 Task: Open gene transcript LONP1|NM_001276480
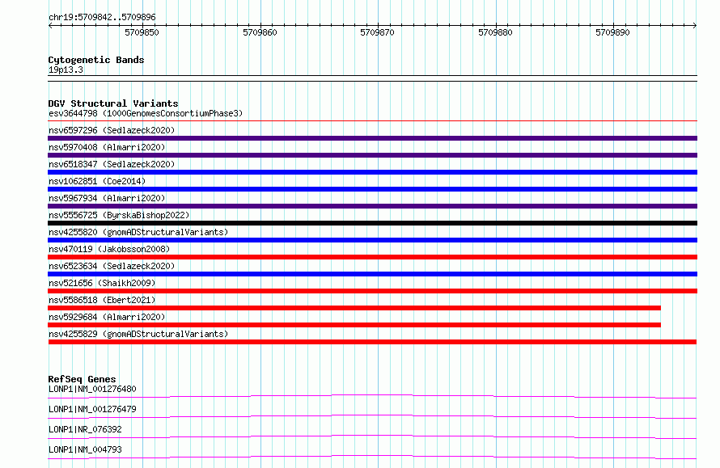pyautogui.click(x=92, y=389)
